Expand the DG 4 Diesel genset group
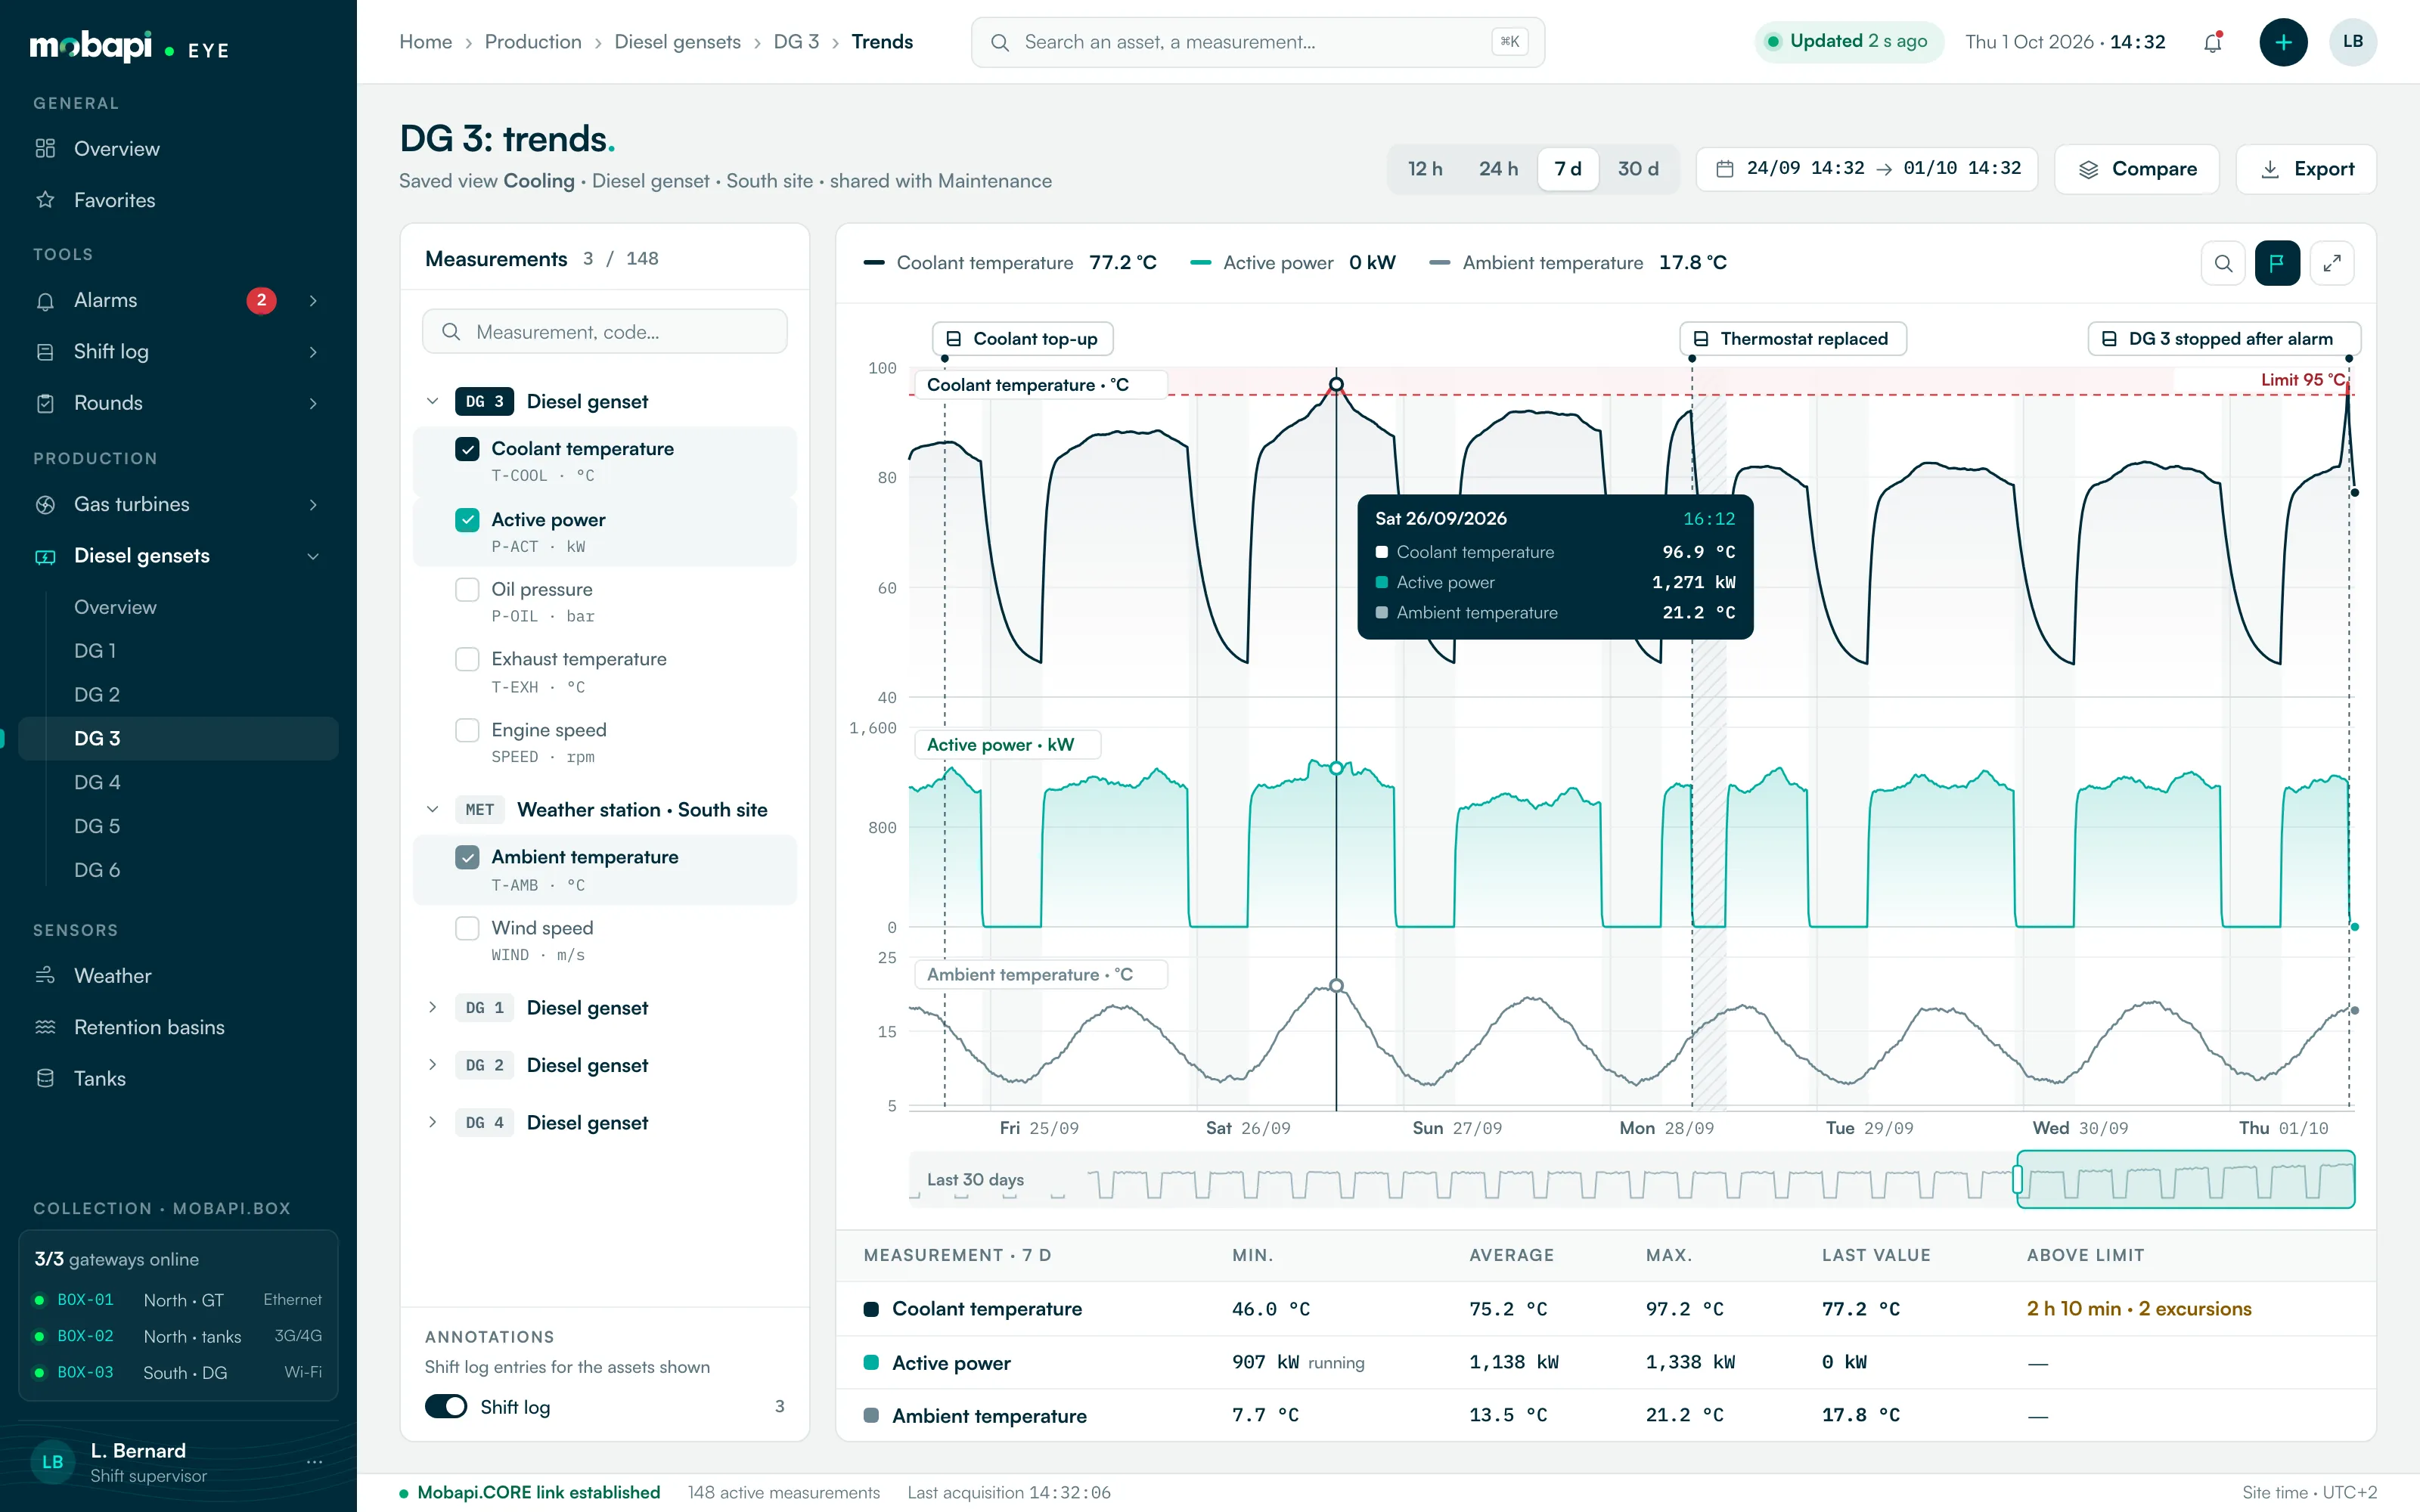 coord(432,1123)
